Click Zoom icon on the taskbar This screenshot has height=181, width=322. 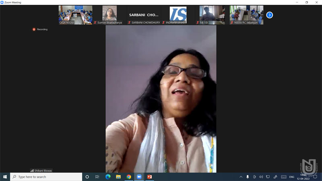[139, 177]
